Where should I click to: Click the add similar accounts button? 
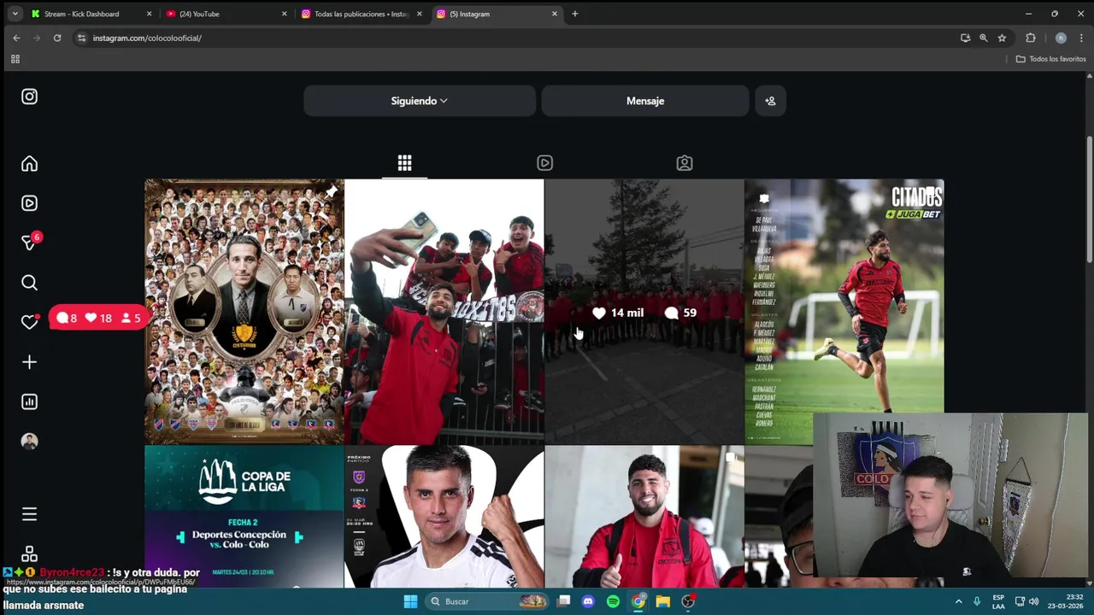(x=770, y=101)
